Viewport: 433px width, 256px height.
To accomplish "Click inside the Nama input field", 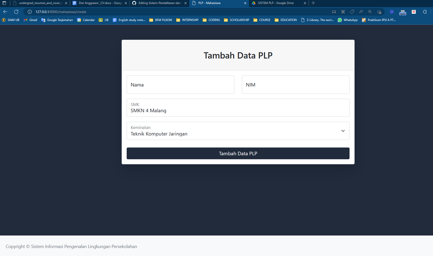I will pos(180,84).
